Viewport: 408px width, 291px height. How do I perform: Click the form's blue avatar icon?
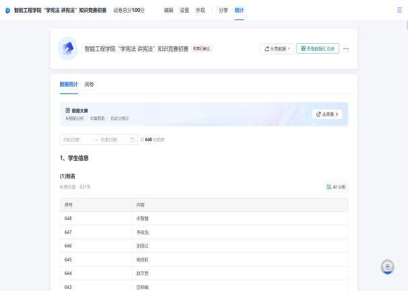(x=67, y=48)
